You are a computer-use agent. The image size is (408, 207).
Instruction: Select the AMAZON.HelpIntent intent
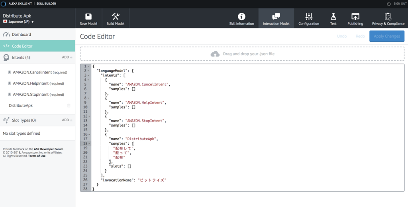tap(38, 83)
